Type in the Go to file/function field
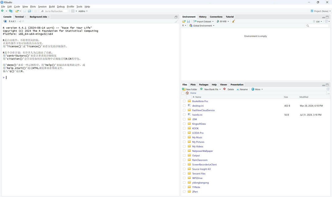The image size is (332, 197). [x=55, y=11]
